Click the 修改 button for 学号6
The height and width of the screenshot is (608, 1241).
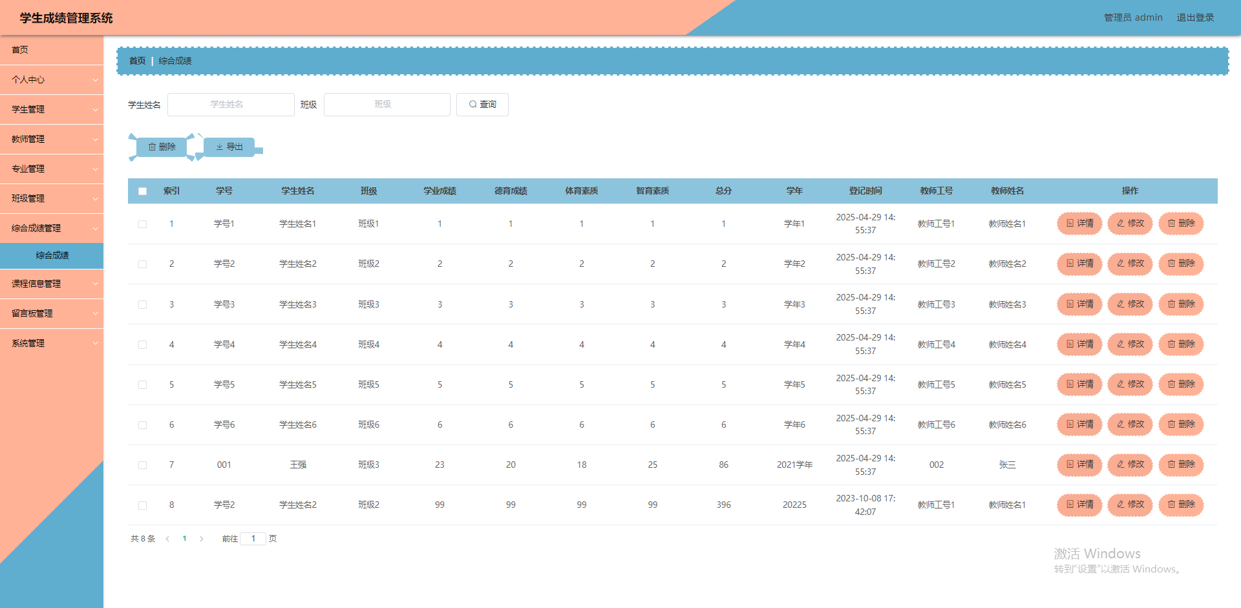(1130, 425)
